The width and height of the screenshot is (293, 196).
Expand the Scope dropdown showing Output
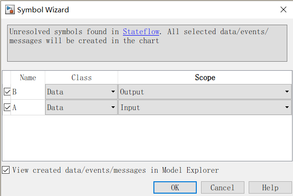(x=205, y=92)
